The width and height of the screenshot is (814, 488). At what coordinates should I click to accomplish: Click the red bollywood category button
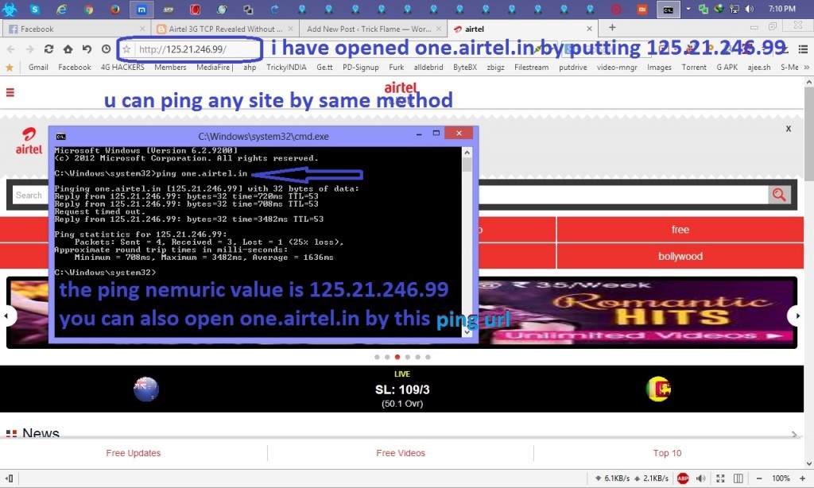pyautogui.click(x=680, y=257)
